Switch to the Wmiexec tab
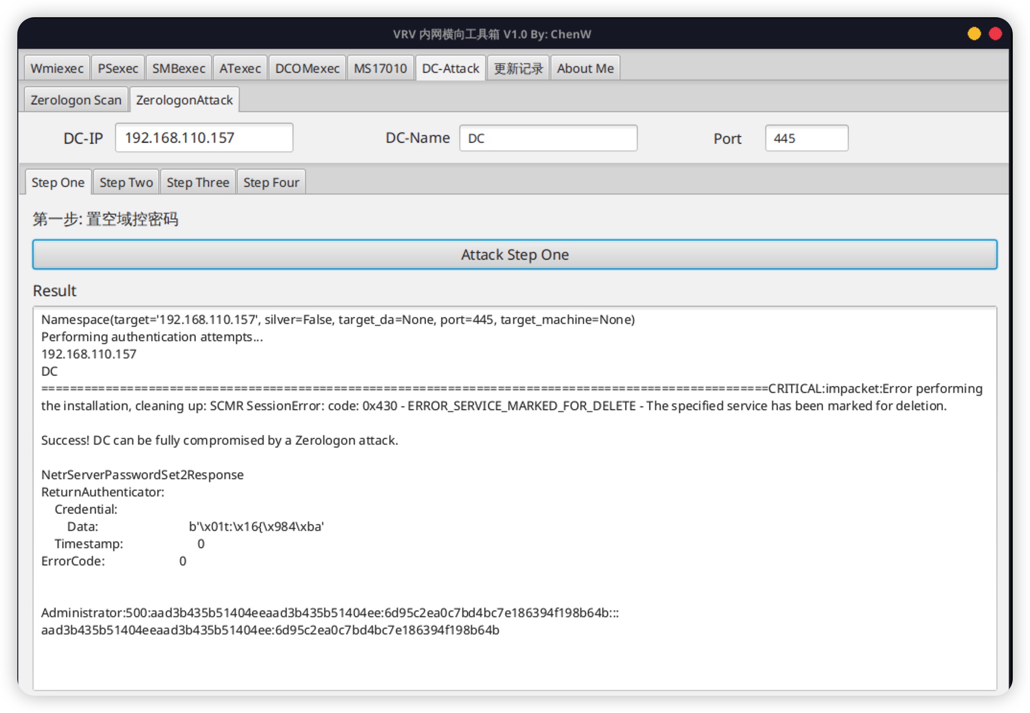This screenshot has width=1030, height=713. 57,69
